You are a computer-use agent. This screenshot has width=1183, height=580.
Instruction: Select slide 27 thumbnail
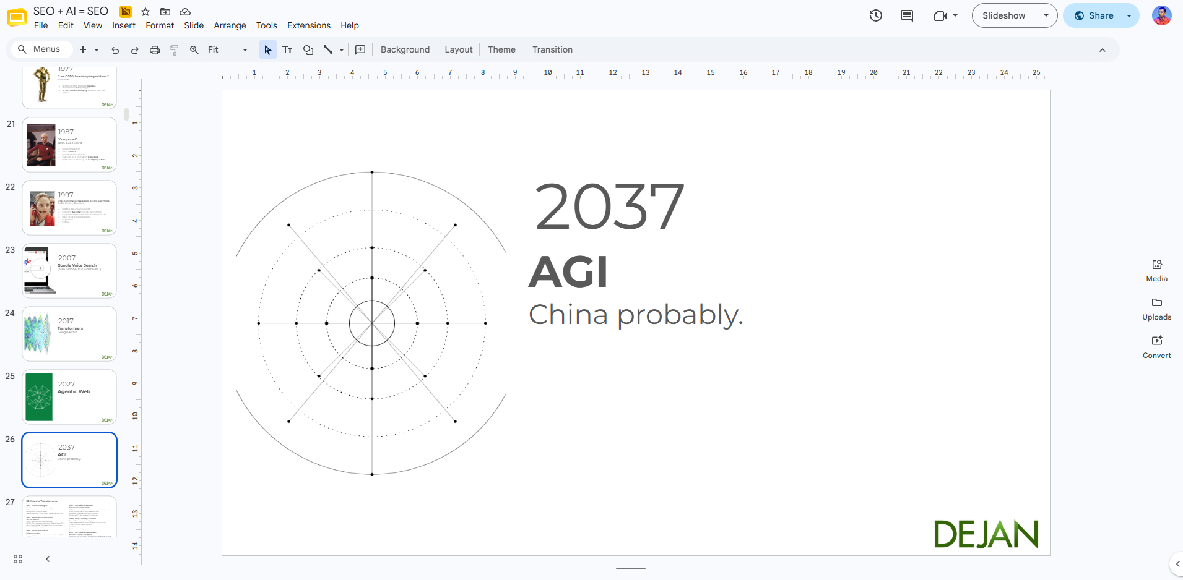coord(69,516)
